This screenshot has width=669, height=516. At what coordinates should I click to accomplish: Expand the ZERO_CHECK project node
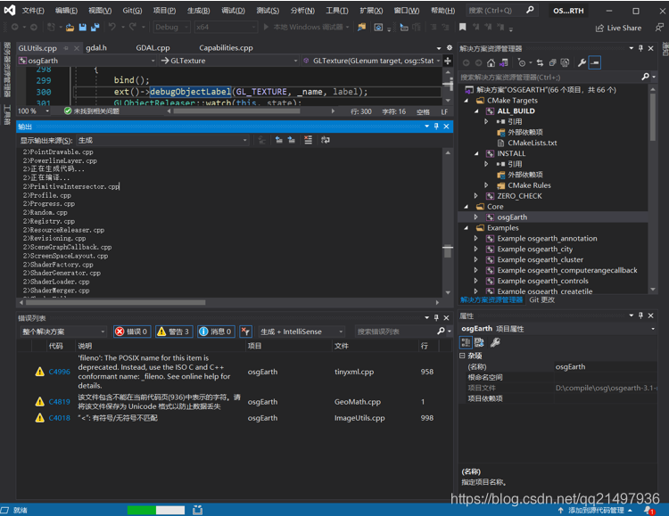point(476,196)
